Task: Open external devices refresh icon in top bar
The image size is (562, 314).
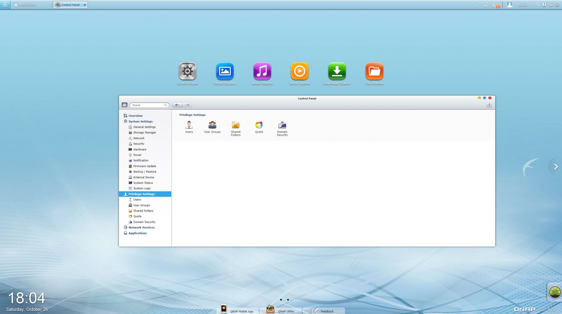Action: point(486,5)
